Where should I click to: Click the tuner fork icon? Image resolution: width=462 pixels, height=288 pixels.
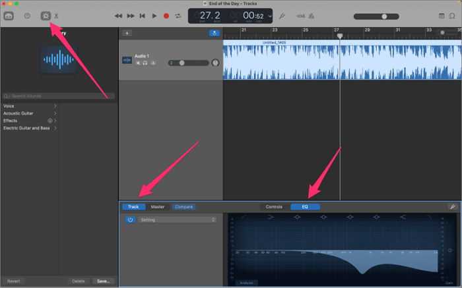pyautogui.click(x=282, y=16)
